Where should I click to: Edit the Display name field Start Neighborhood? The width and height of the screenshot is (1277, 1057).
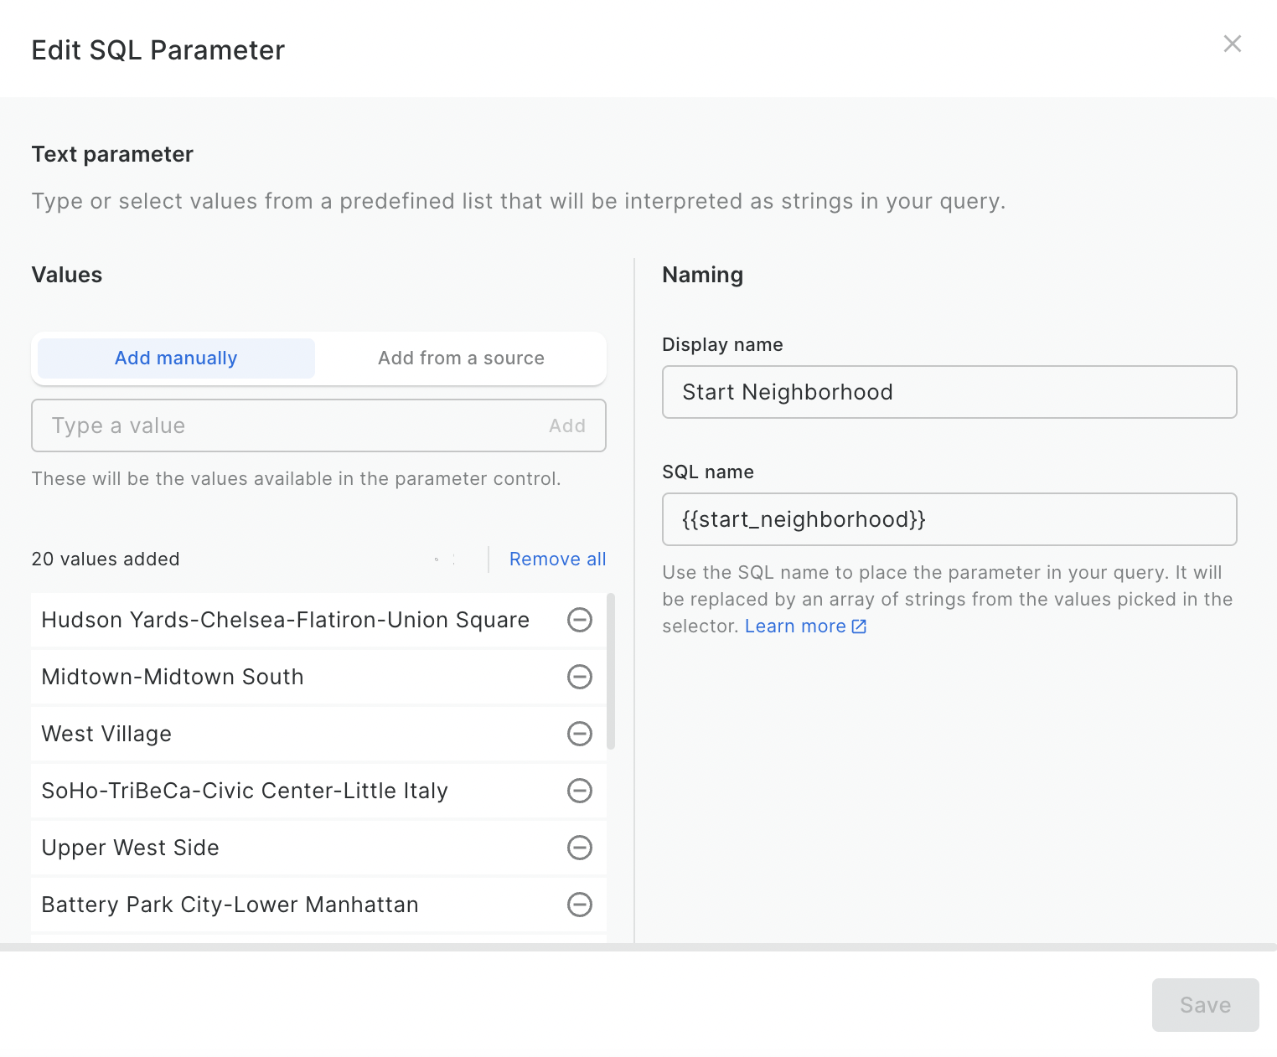coord(949,391)
